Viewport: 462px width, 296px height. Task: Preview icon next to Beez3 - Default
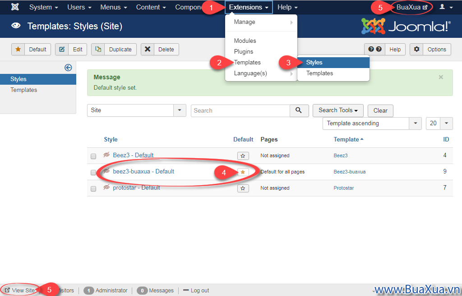pyautogui.click(x=106, y=155)
